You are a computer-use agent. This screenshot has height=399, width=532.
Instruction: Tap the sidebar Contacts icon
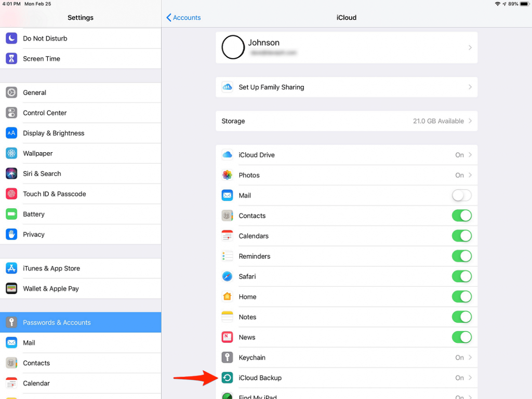11,363
